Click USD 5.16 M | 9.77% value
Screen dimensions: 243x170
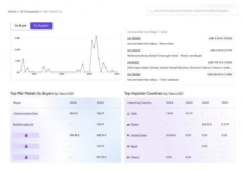point(221,51)
